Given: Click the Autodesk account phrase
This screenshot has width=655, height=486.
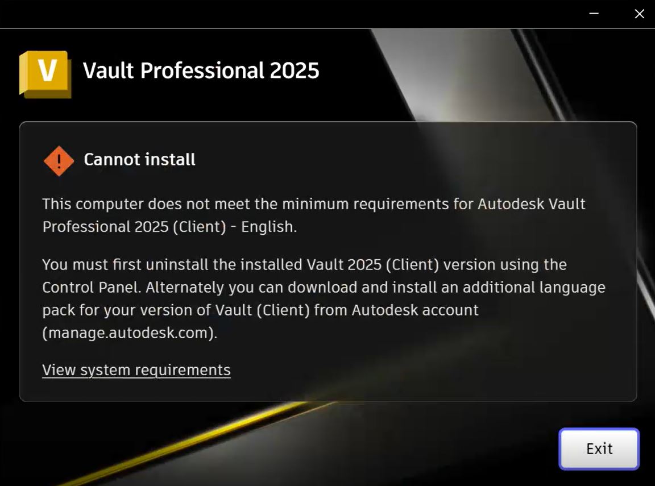Looking at the screenshot, I should (415, 310).
